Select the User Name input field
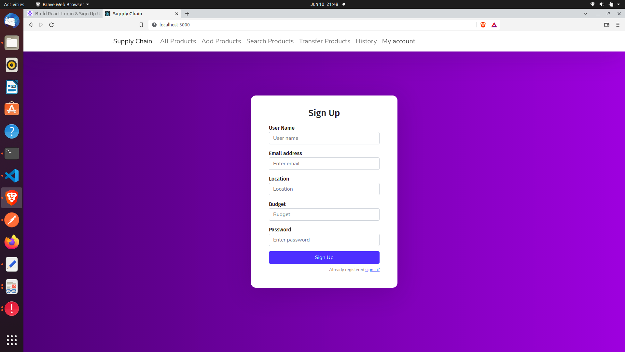Screen dimensions: 625x352 click(324, 138)
